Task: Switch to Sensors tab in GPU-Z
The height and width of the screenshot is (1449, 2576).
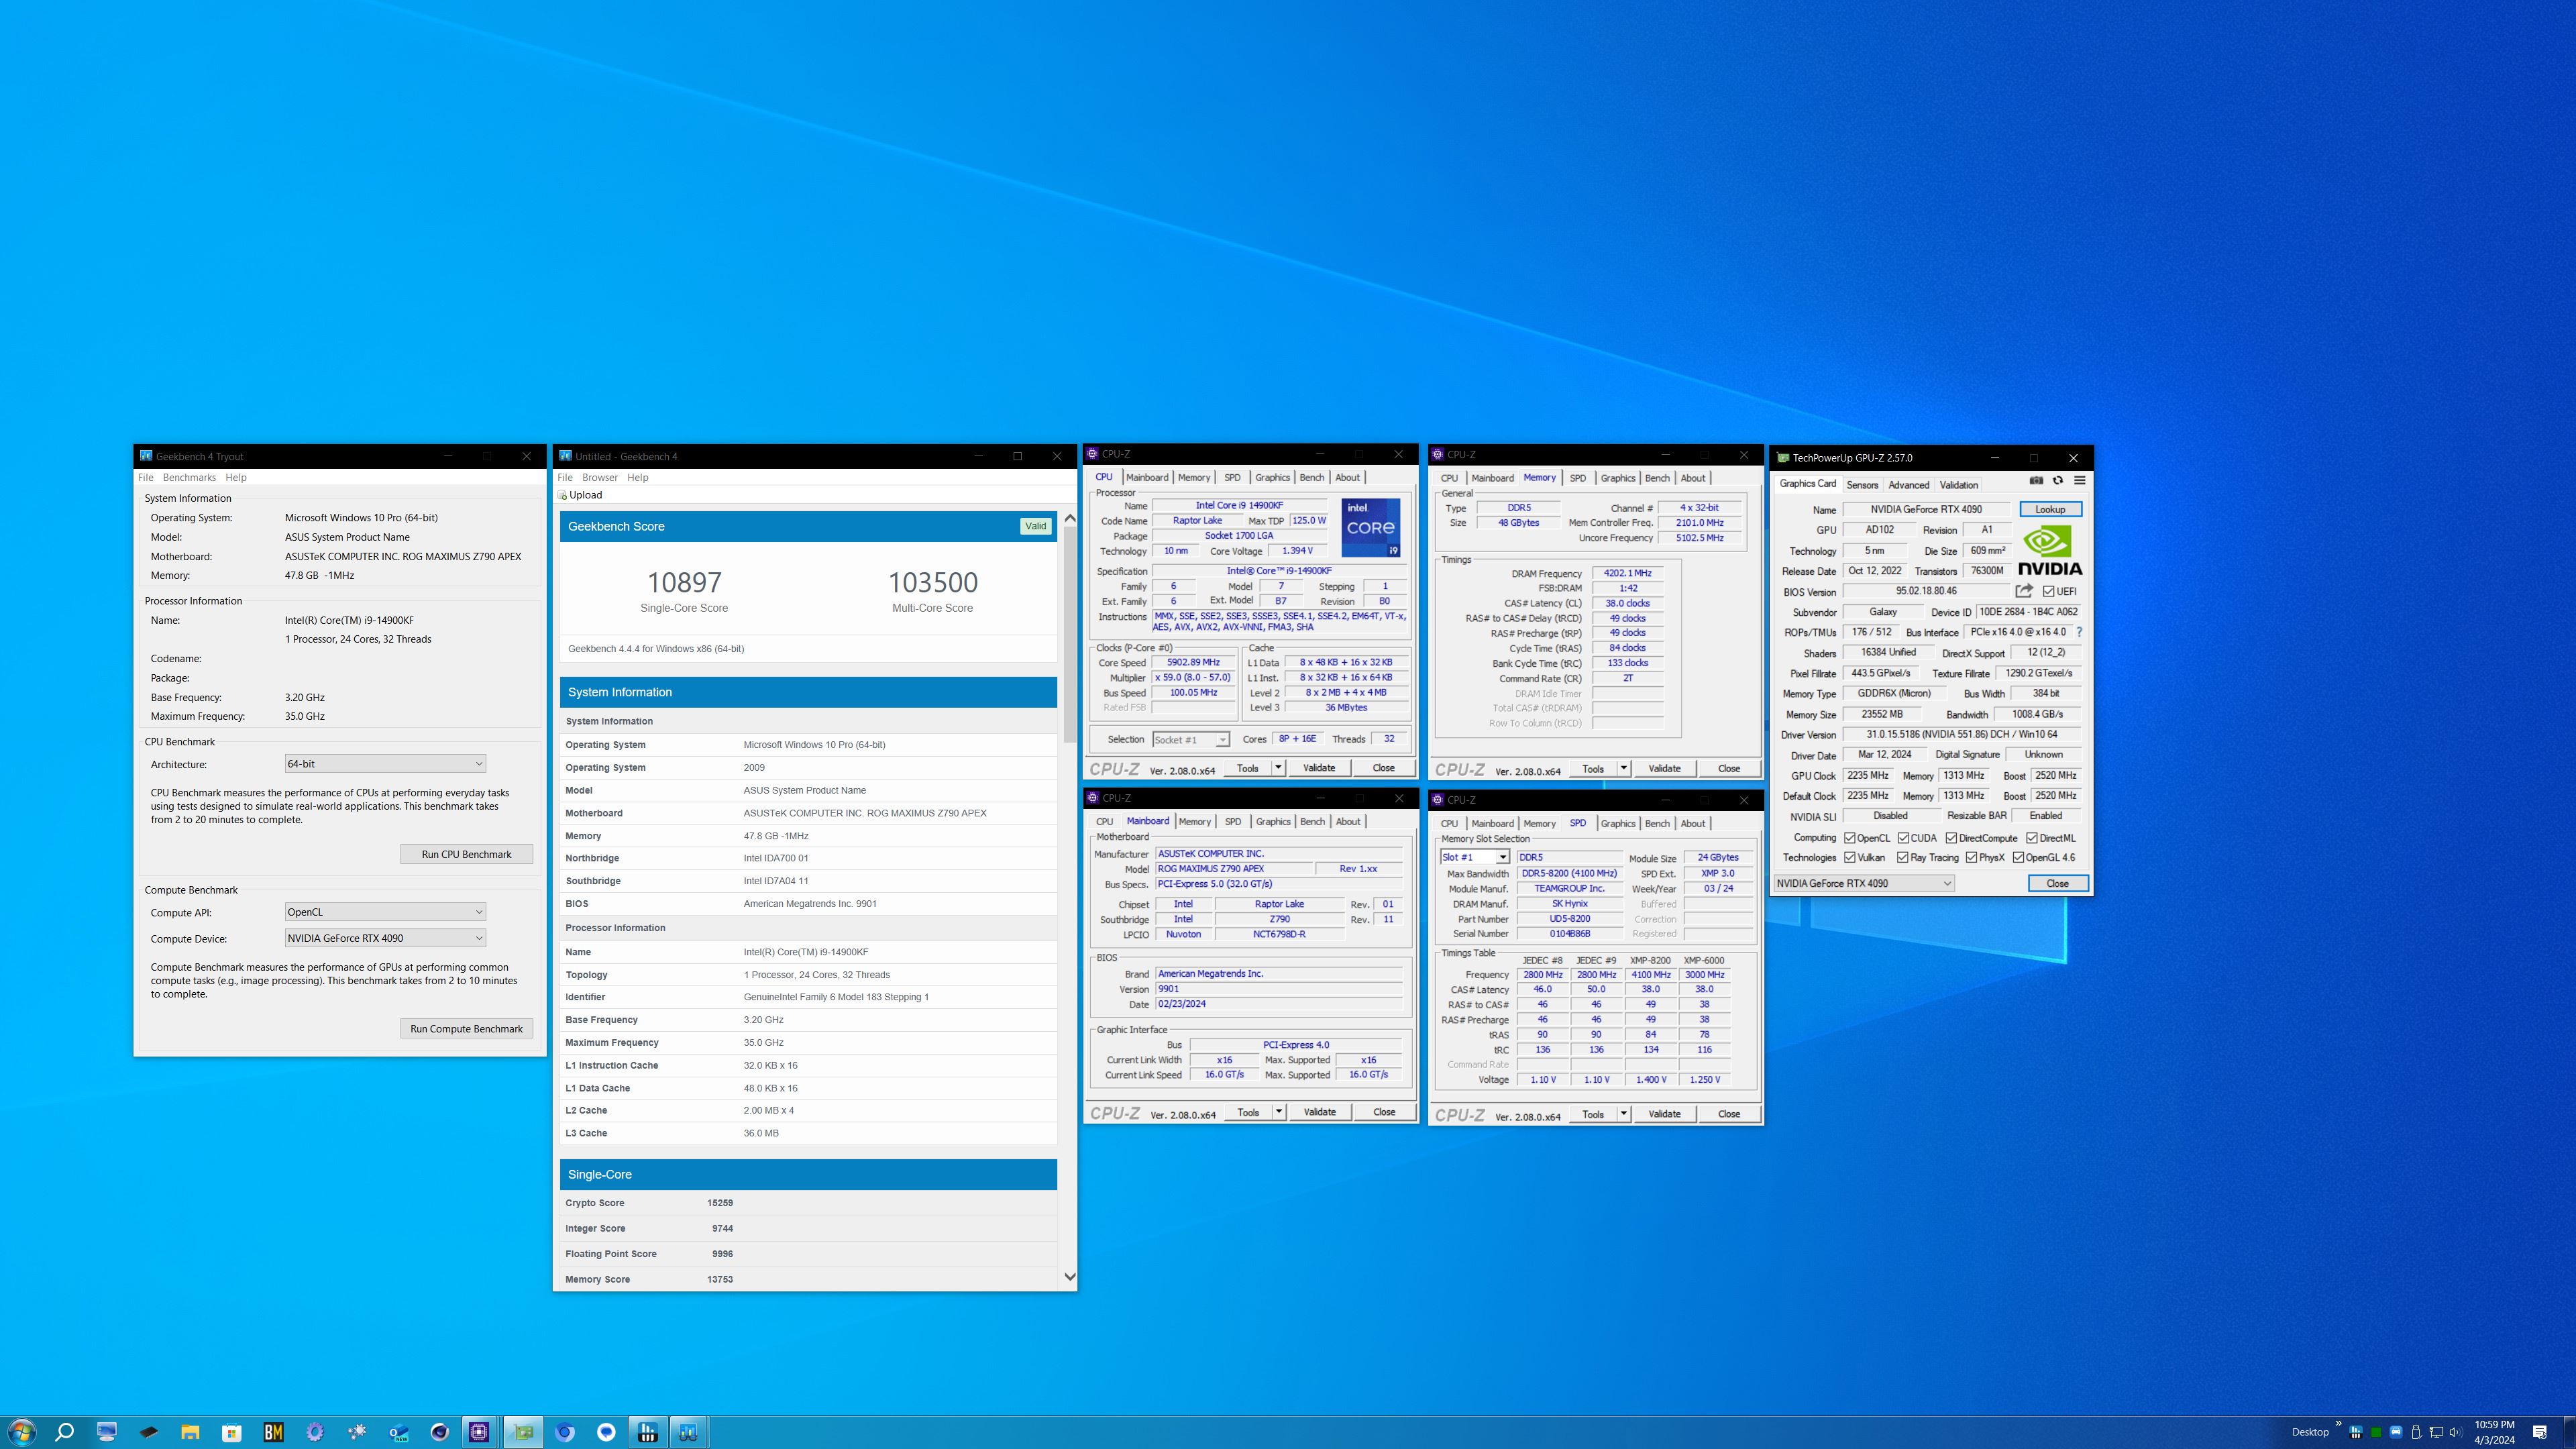Action: point(1862,485)
